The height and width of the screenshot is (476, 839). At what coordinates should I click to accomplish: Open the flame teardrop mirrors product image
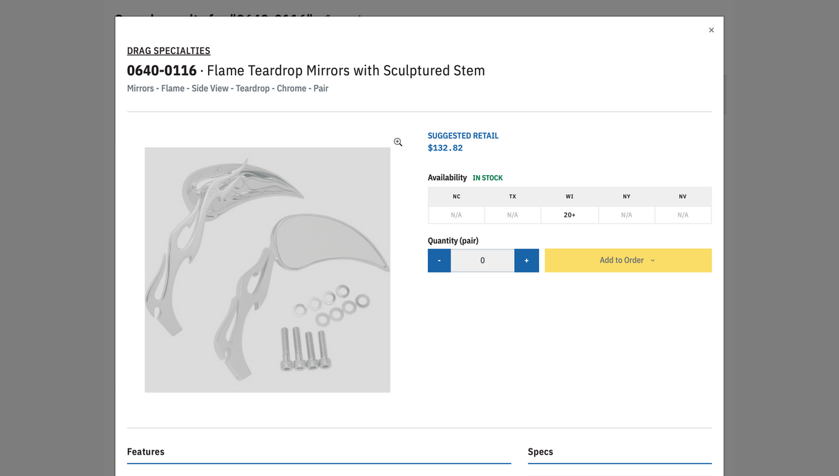pos(267,270)
